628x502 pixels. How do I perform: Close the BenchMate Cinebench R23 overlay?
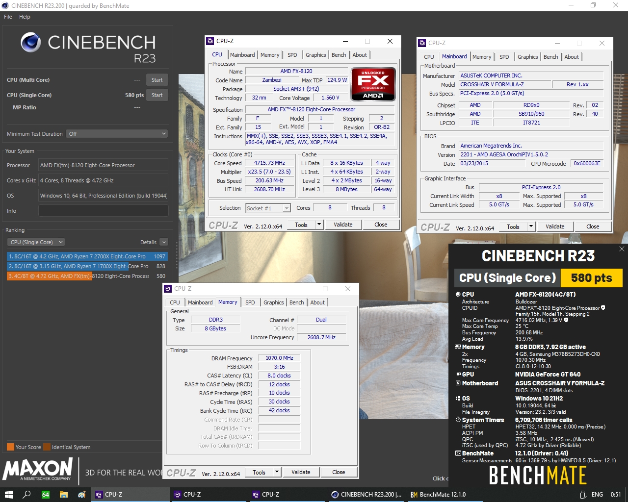point(622,249)
